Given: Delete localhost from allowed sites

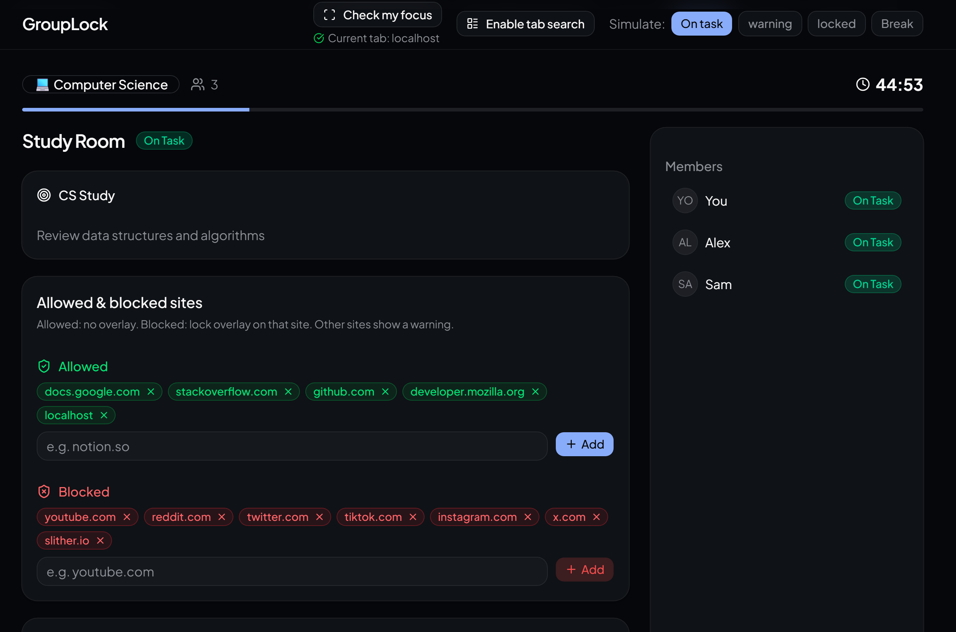Looking at the screenshot, I should 104,415.
